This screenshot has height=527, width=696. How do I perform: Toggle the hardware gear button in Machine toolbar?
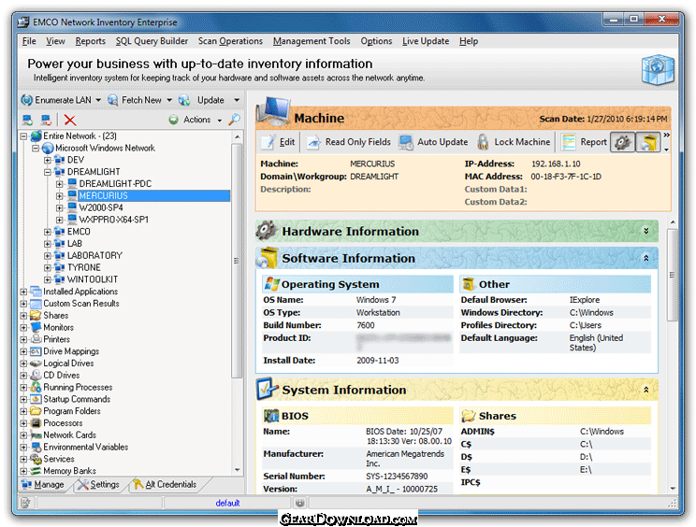pos(622,142)
